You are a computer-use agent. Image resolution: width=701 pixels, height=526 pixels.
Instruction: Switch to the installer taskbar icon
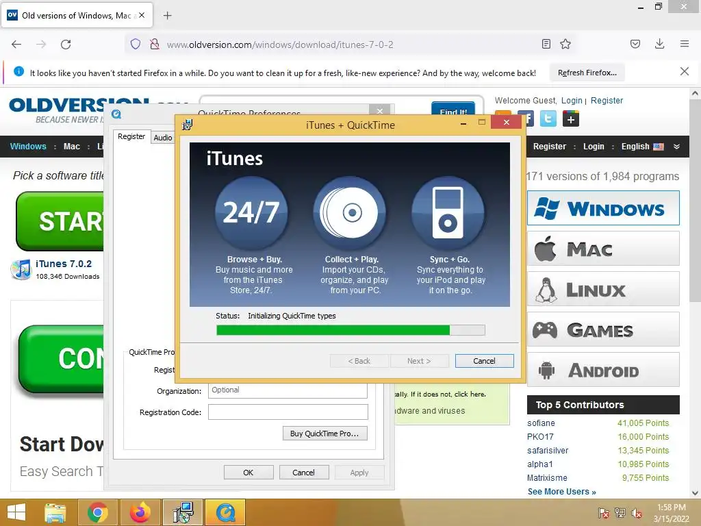click(183, 512)
